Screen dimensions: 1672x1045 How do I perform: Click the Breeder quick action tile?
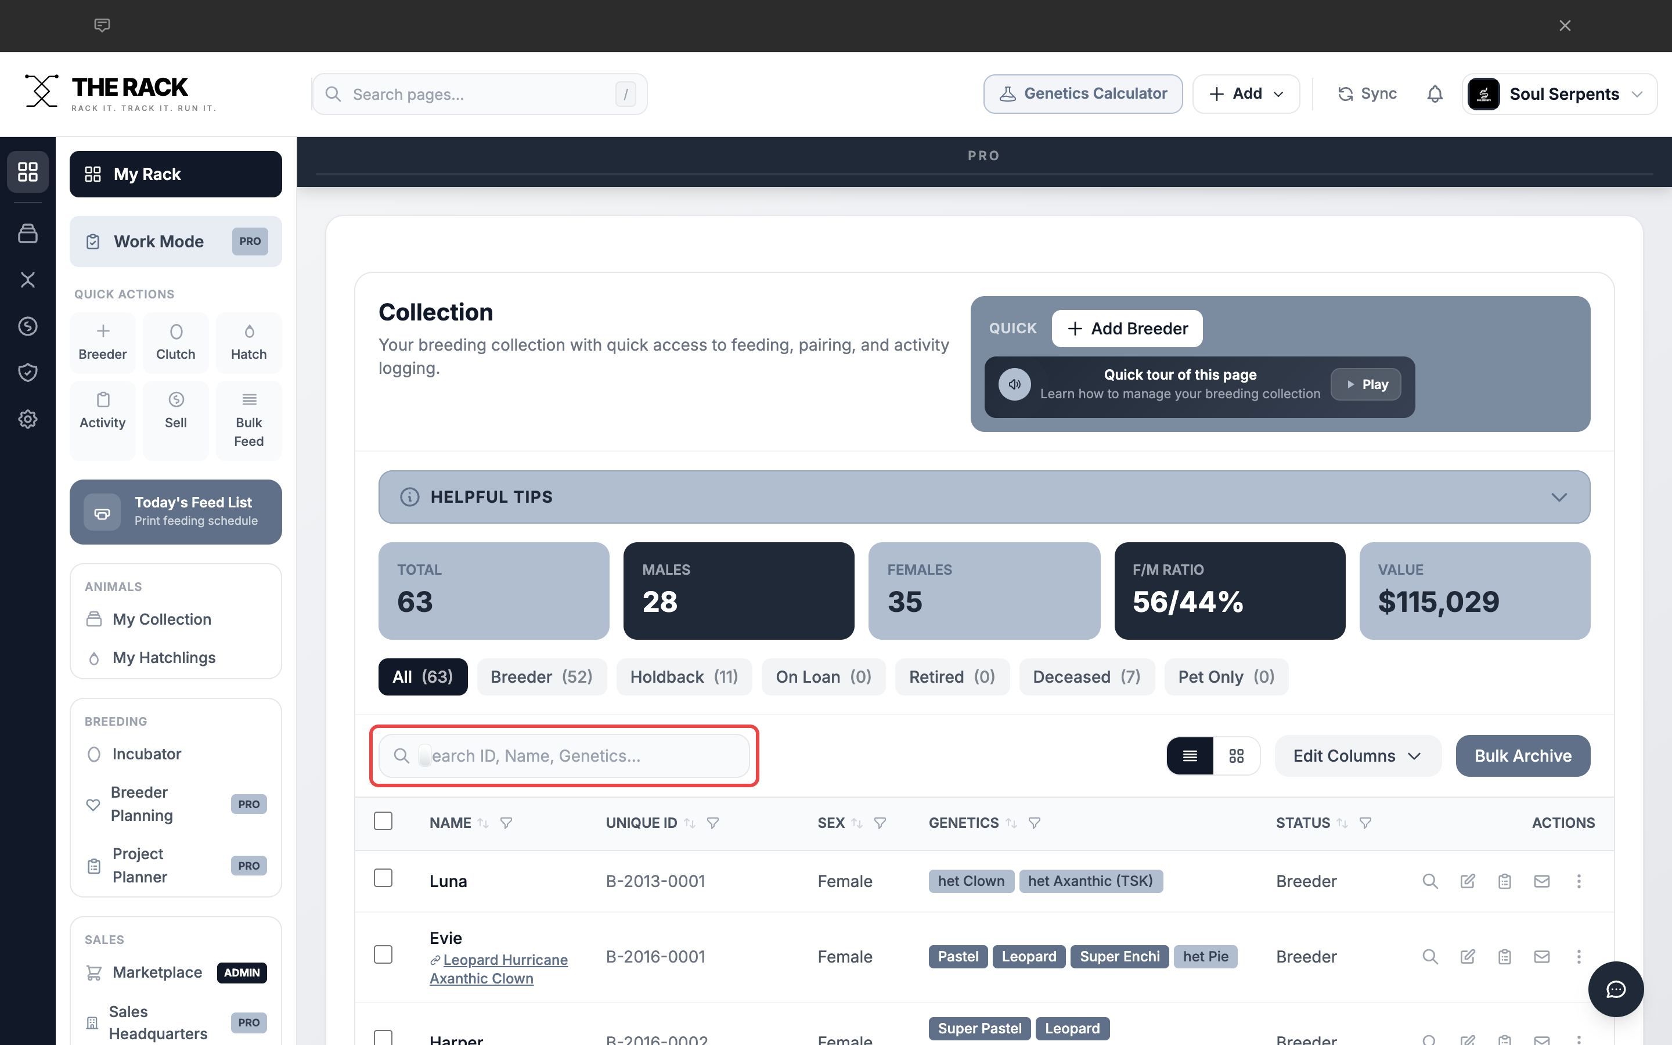click(103, 343)
